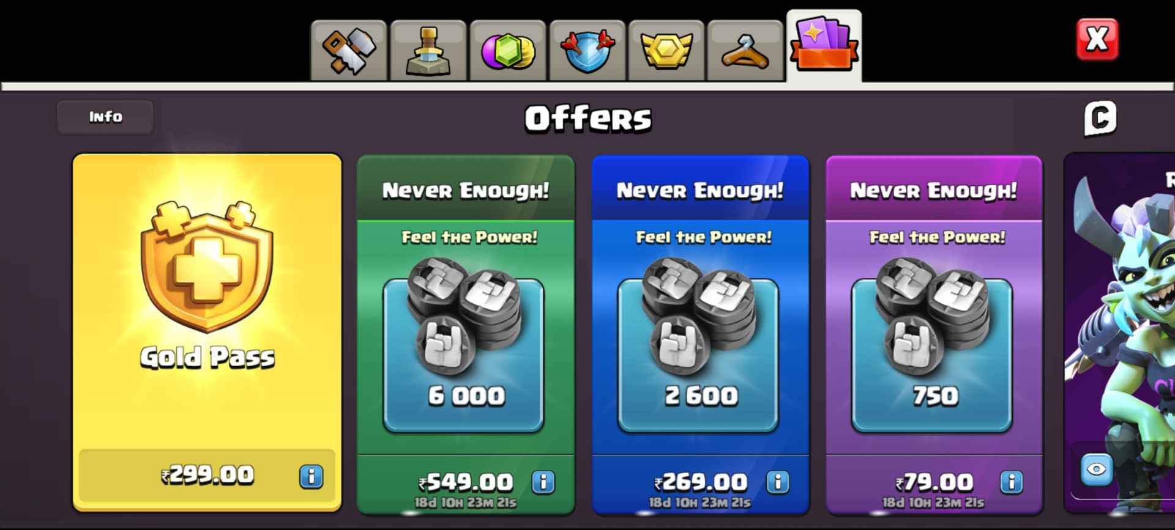This screenshot has width=1175, height=530.
Task: Open the gems and coins resources tab
Action: pyautogui.click(x=508, y=51)
